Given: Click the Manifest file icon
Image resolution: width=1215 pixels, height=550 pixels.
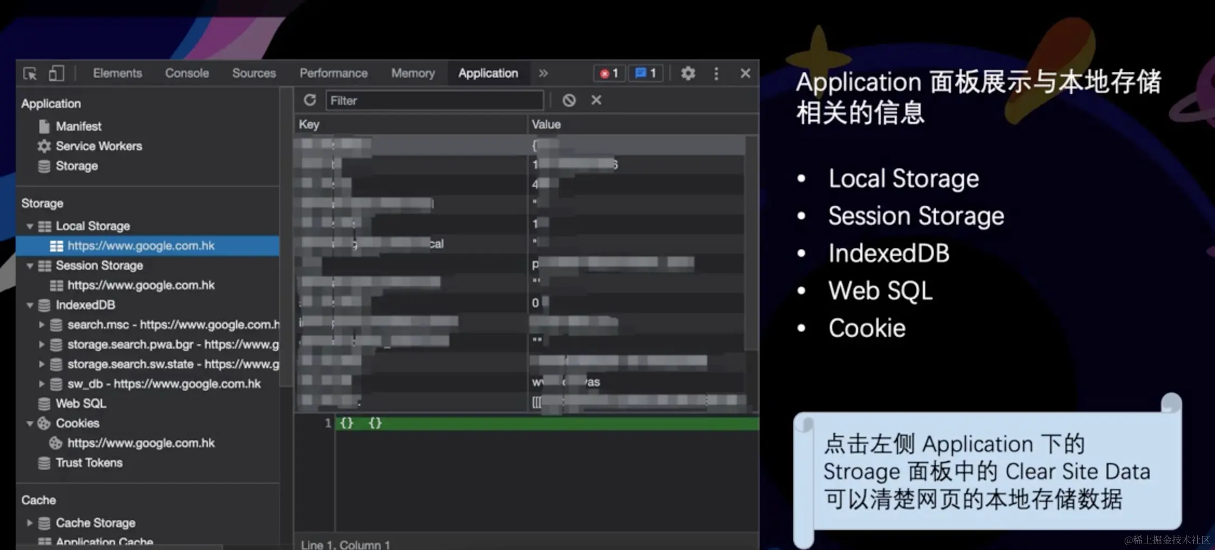Looking at the screenshot, I should tap(44, 126).
